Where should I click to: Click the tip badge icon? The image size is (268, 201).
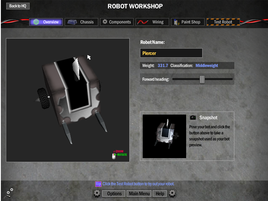pos(98,184)
